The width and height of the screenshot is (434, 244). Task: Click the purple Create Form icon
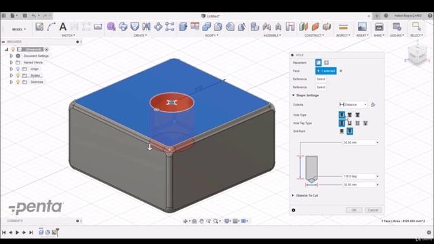(111, 27)
